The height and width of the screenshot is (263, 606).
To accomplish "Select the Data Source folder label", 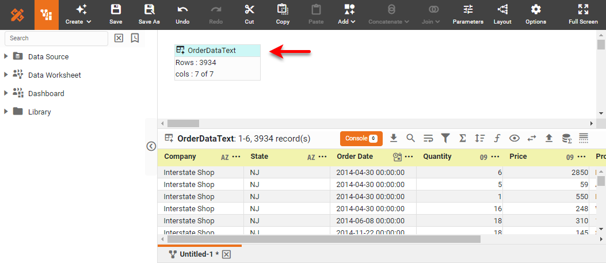I will pyautogui.click(x=48, y=57).
